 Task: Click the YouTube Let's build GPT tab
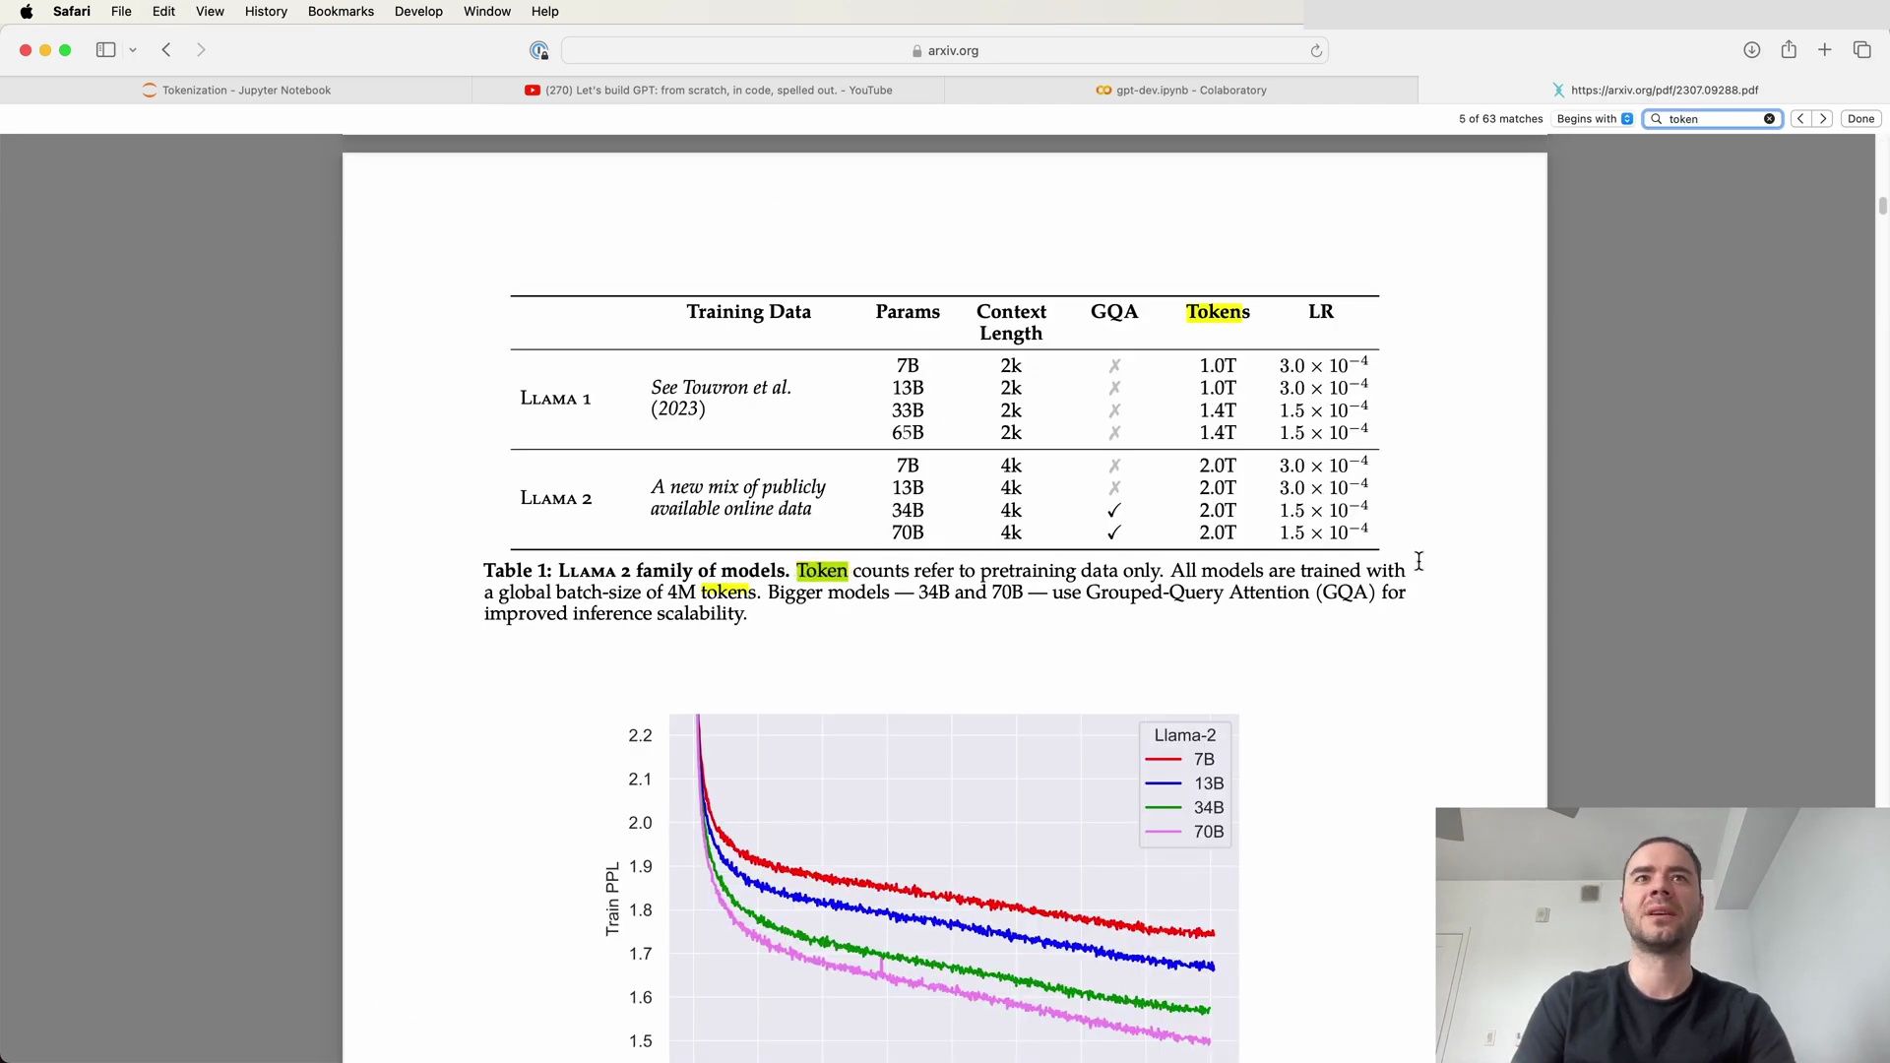coord(708,90)
